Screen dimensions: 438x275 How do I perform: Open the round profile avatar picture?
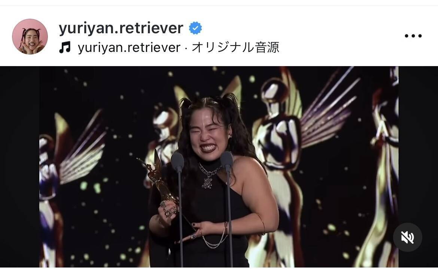click(30, 37)
